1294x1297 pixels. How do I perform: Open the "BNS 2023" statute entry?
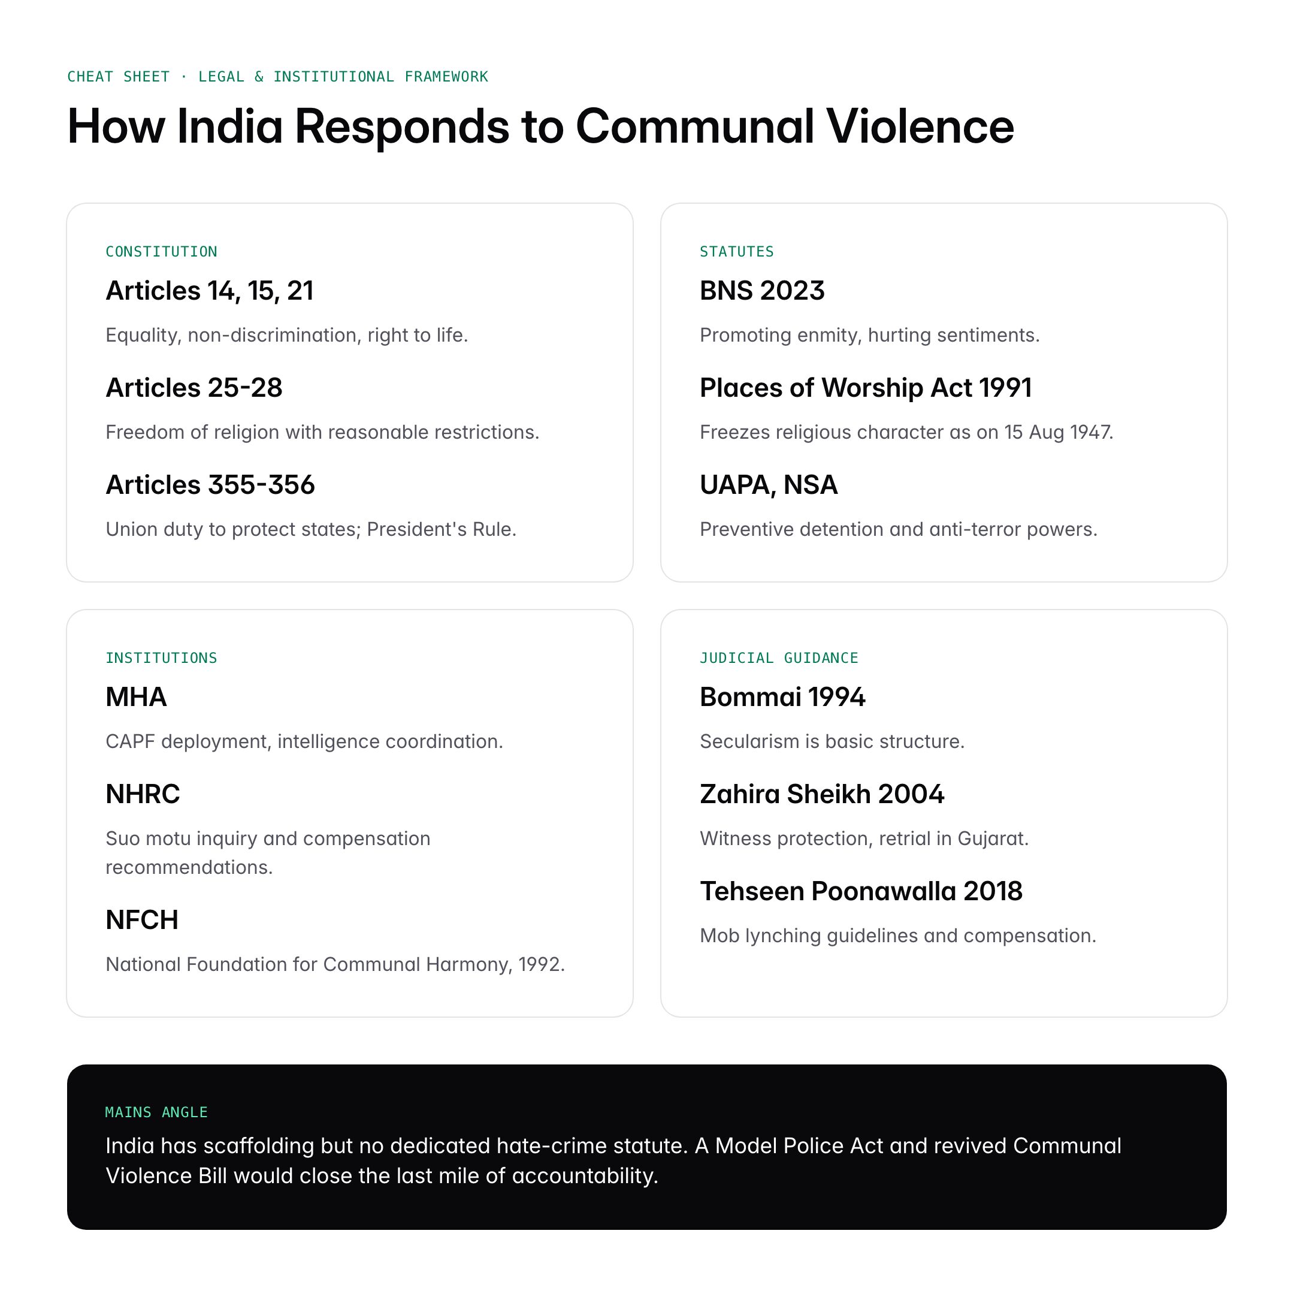[x=761, y=291]
